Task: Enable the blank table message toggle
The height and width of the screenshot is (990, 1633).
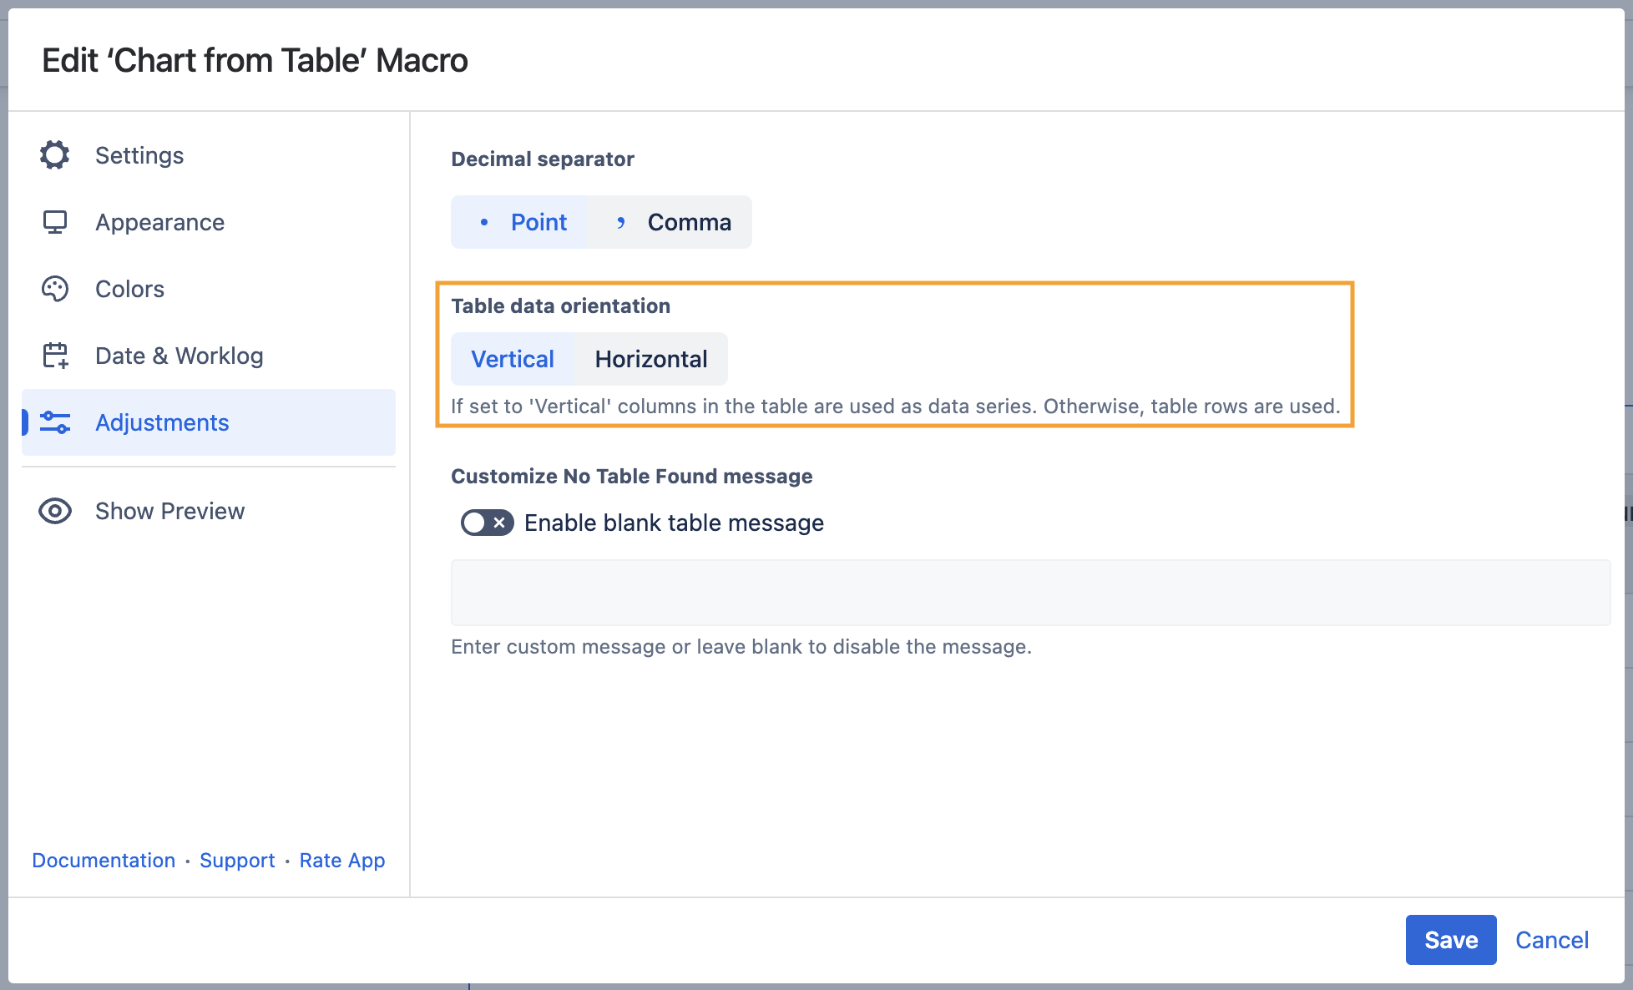Action: tap(487, 523)
